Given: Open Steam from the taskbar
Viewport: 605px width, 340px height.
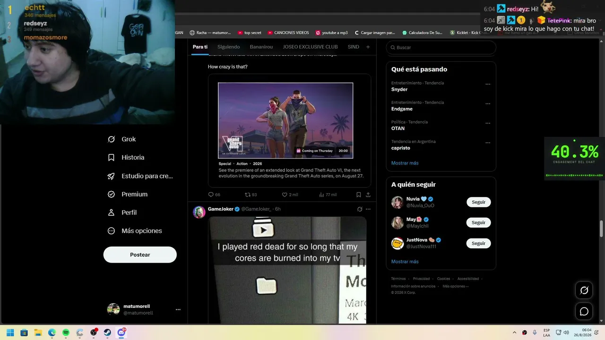Looking at the screenshot, I should (x=107, y=332).
